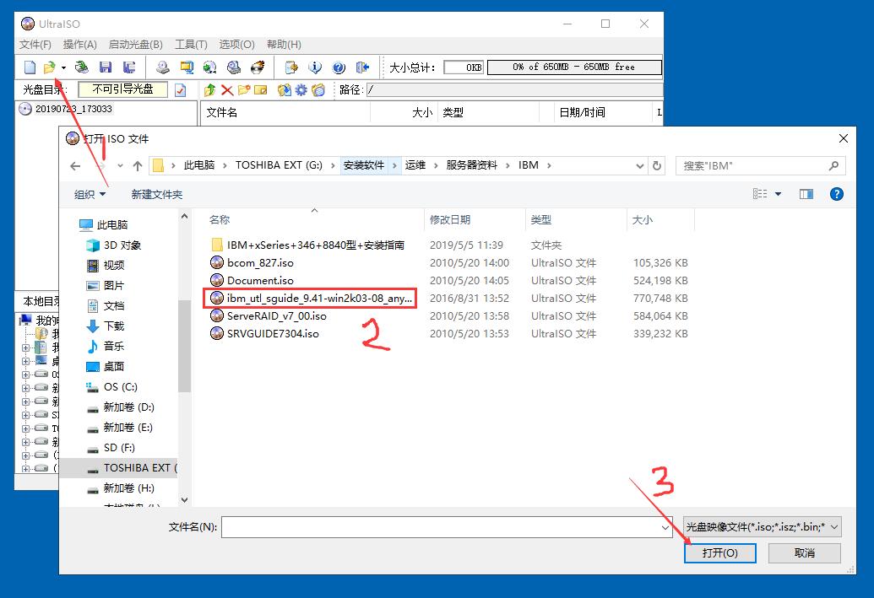Click the 650MB free progress bar

click(x=574, y=67)
